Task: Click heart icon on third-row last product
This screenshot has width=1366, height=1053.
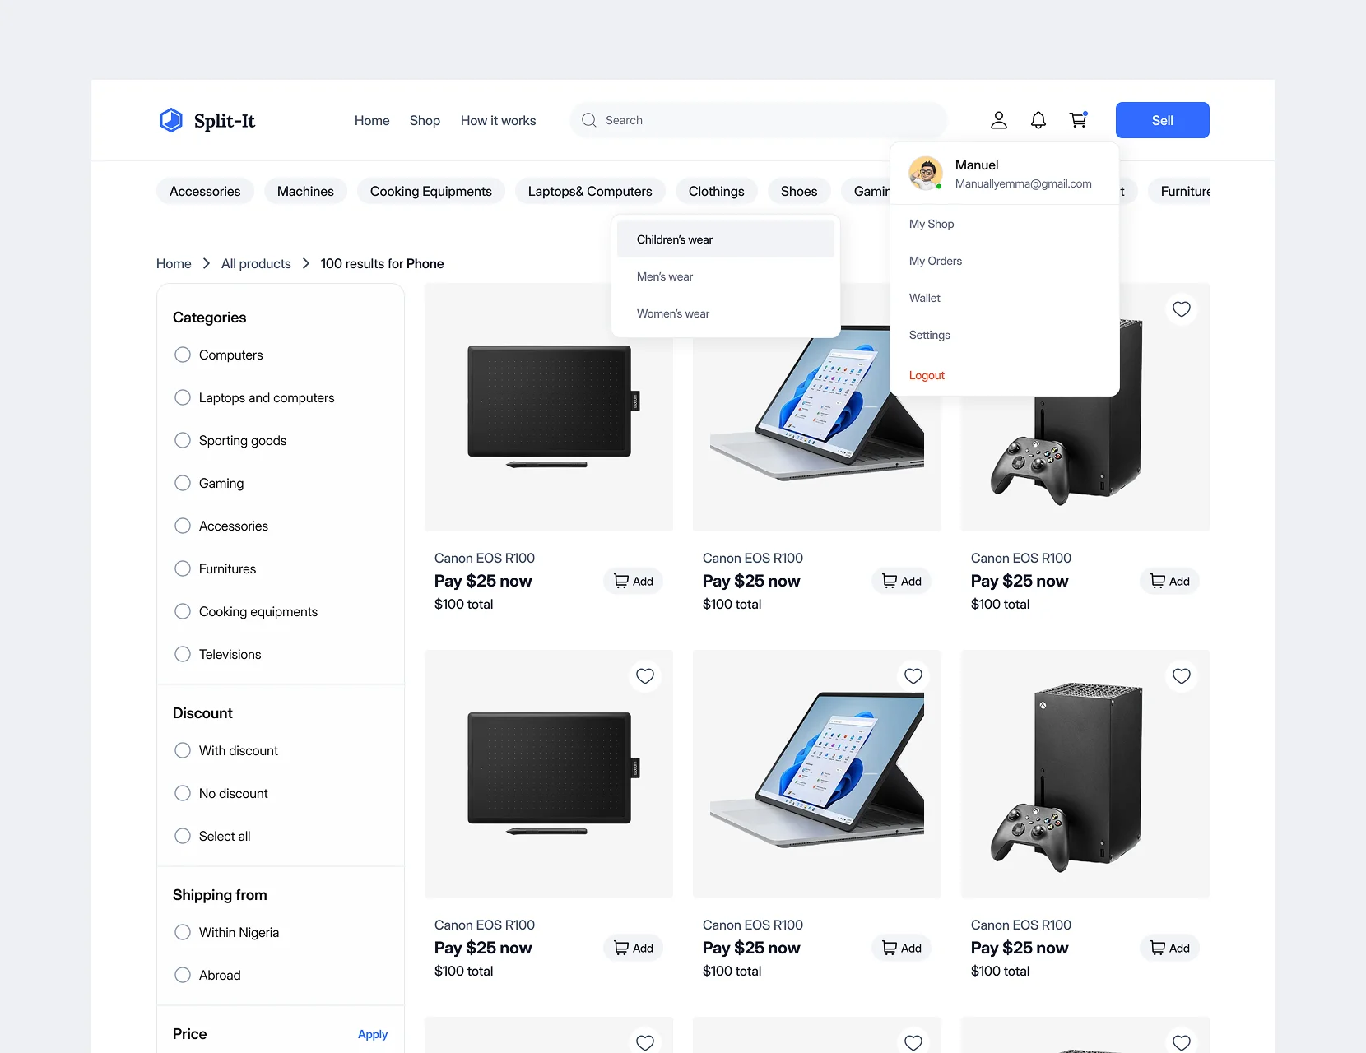Action: (x=1182, y=1042)
